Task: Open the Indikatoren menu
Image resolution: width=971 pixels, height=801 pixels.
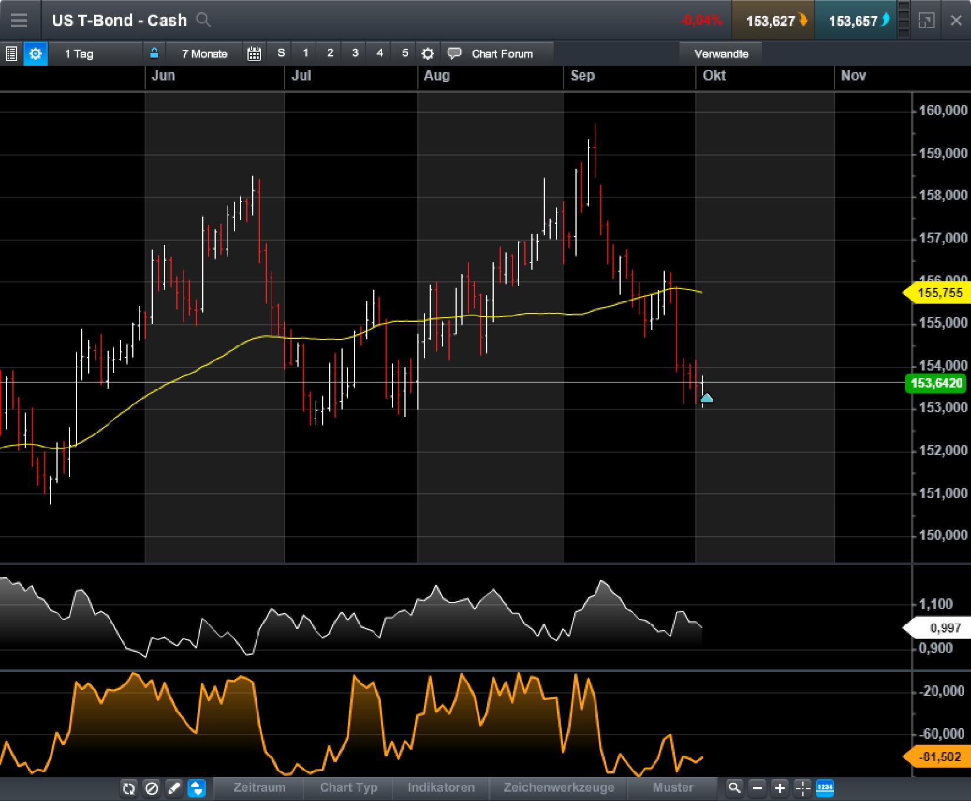Action: [441, 788]
